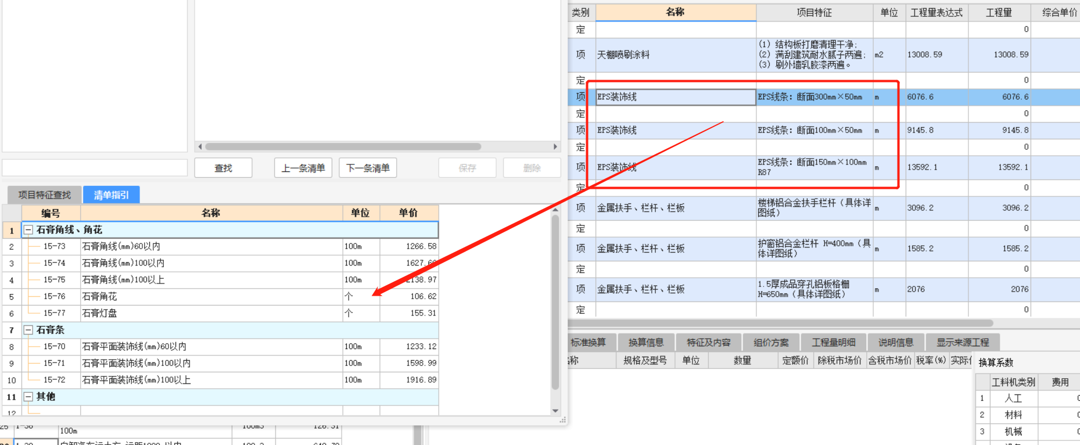The height and width of the screenshot is (445, 1080).
Task: Click the 9145.8 expression cell
Action: 937,131
